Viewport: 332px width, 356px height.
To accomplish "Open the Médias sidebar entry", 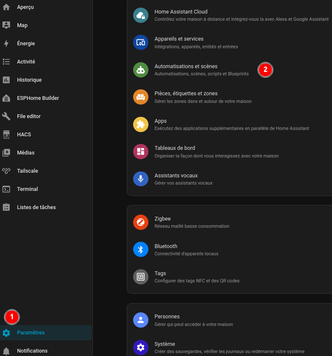I will click(x=46, y=152).
